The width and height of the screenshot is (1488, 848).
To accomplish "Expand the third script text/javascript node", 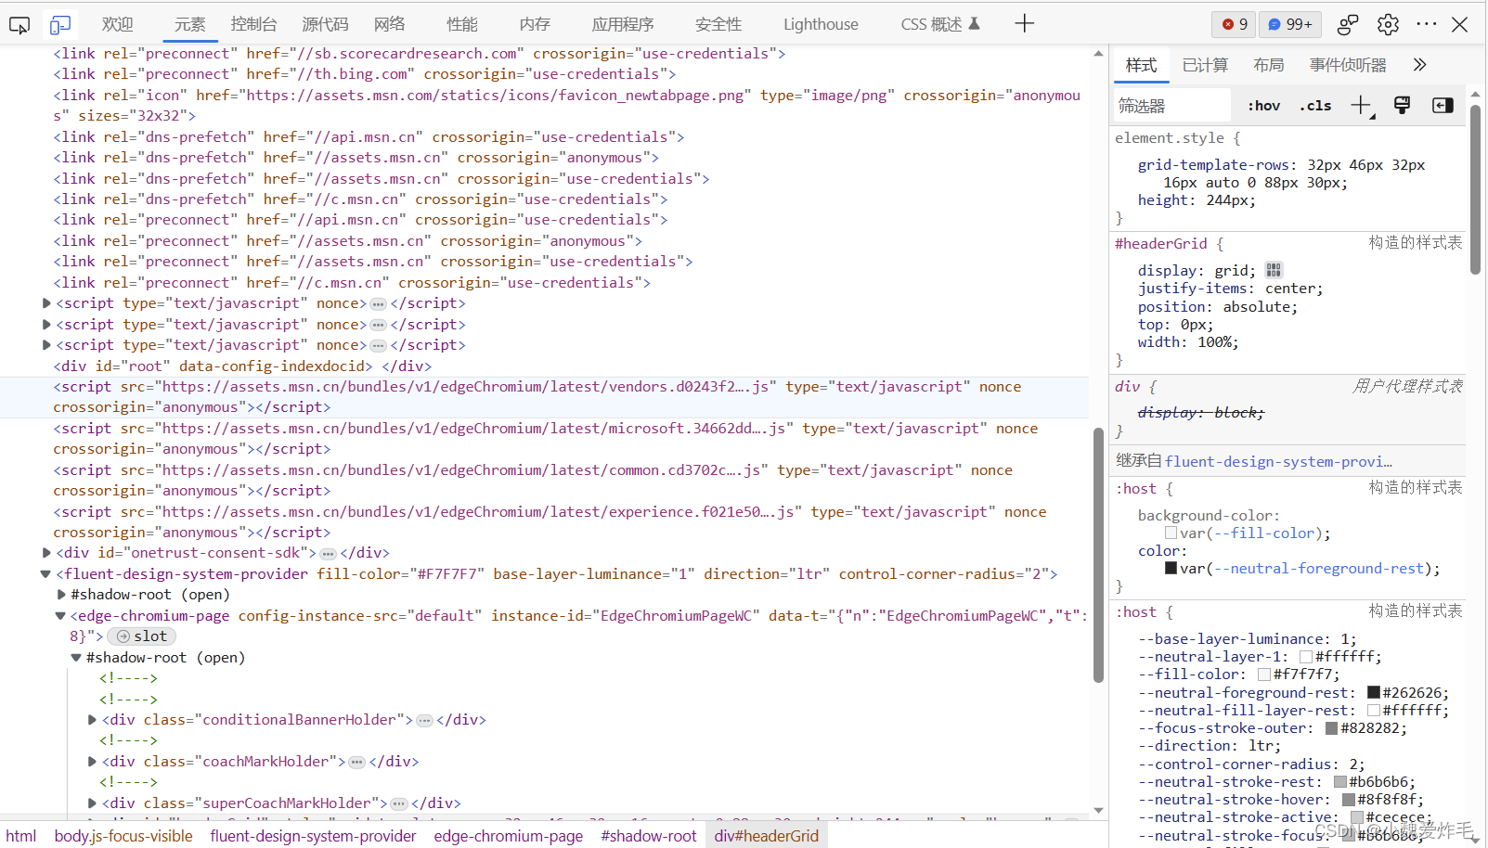I will coord(46,345).
